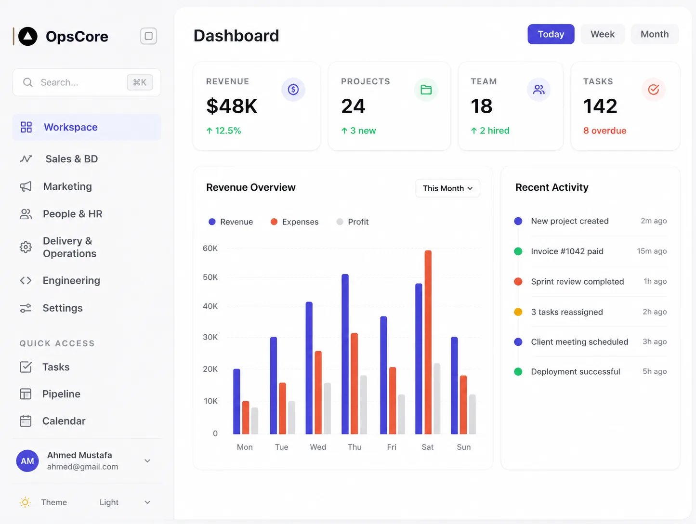Click inside the Search input field
Viewport: 696px width, 524px height.
[87, 82]
